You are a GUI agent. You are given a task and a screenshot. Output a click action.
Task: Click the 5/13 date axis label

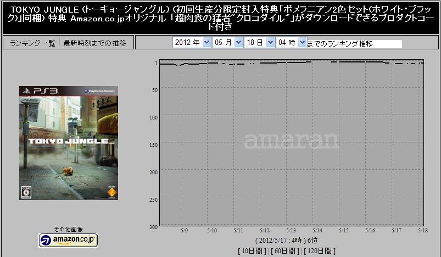coord(291,230)
